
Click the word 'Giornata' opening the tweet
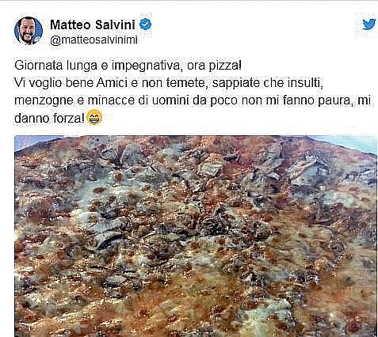pos(38,66)
